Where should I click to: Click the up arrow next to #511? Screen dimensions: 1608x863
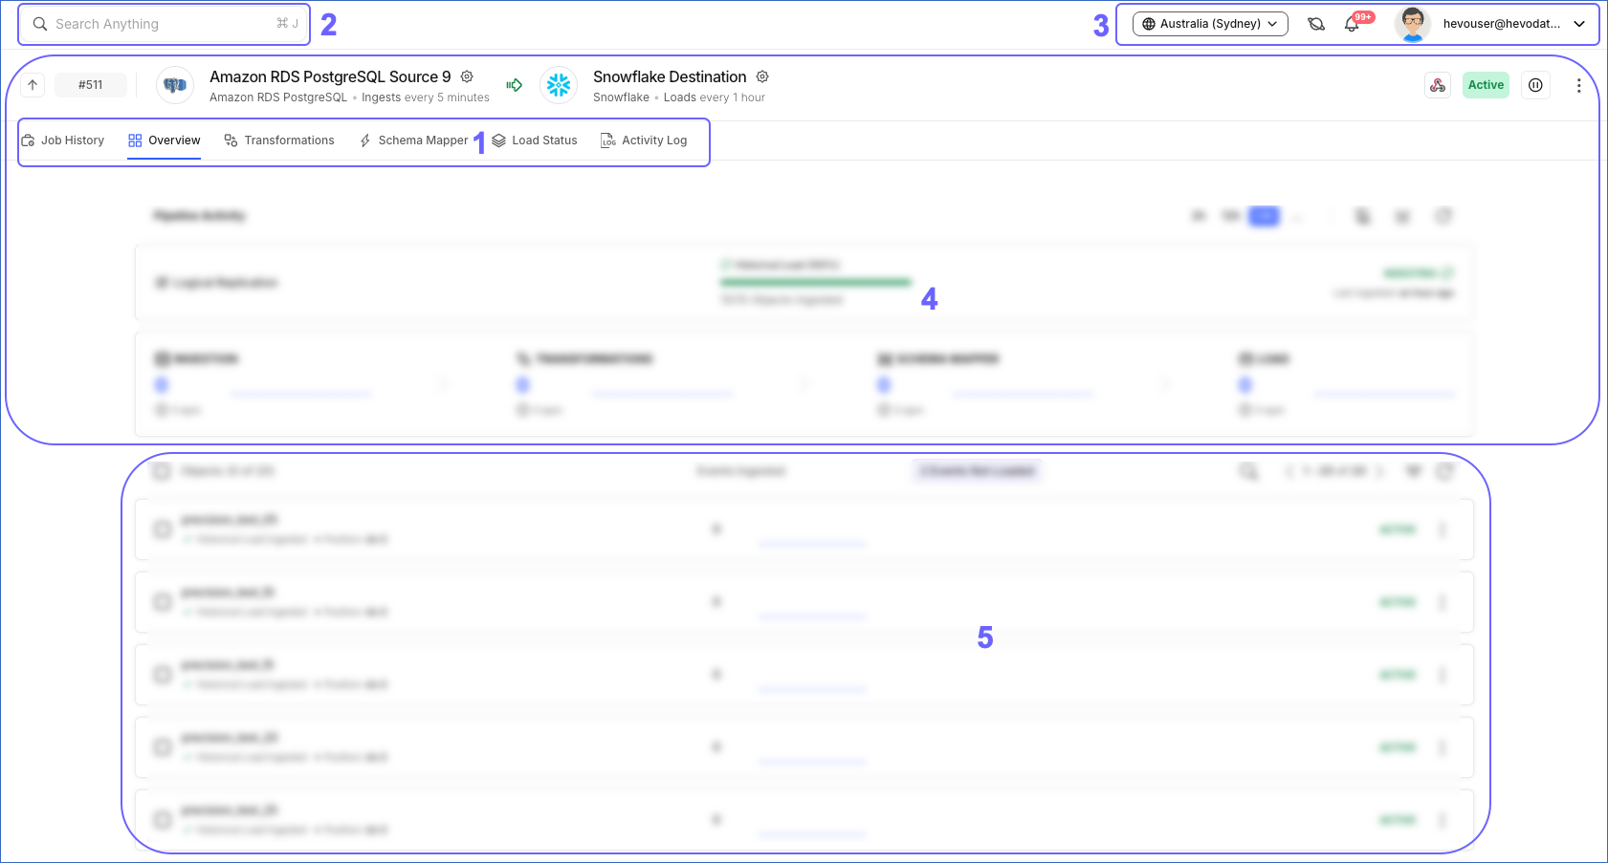pos(33,85)
